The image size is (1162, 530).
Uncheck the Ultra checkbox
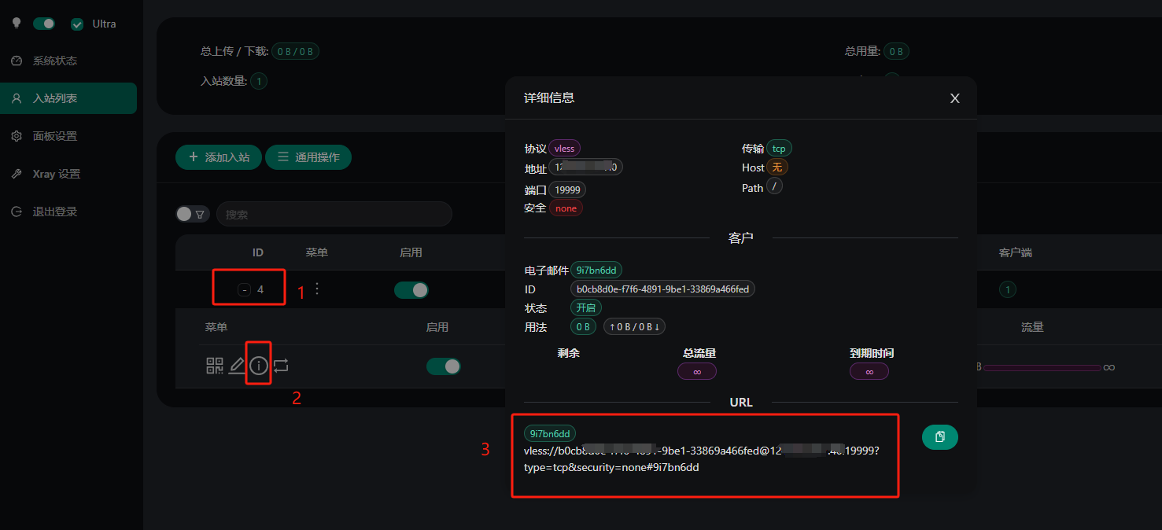point(77,24)
